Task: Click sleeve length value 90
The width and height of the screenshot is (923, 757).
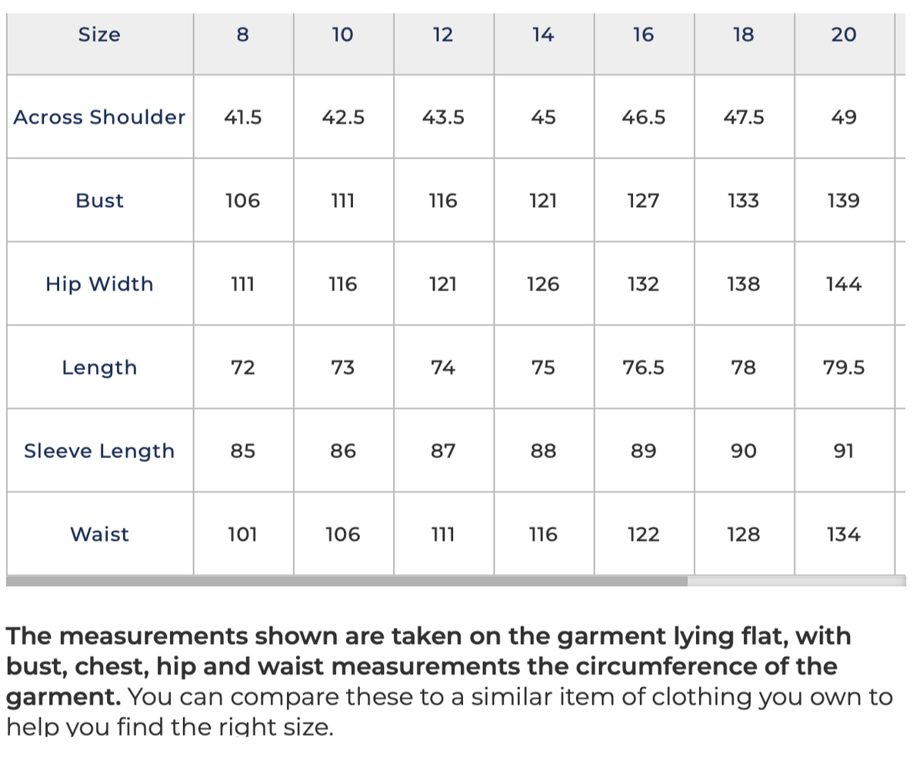Action: pos(744,451)
